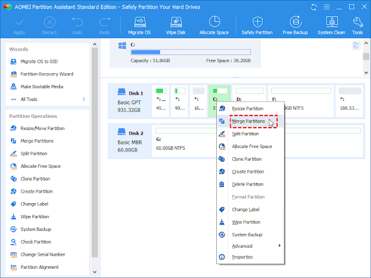
Task: Expand All Tools chevron in Wizards
Action: (83, 99)
